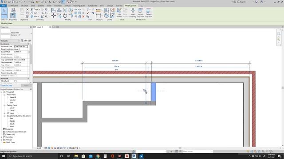The height and width of the screenshot is (159, 284).
Task: Toggle the Structural checkbox
Action: [x=16, y=81]
